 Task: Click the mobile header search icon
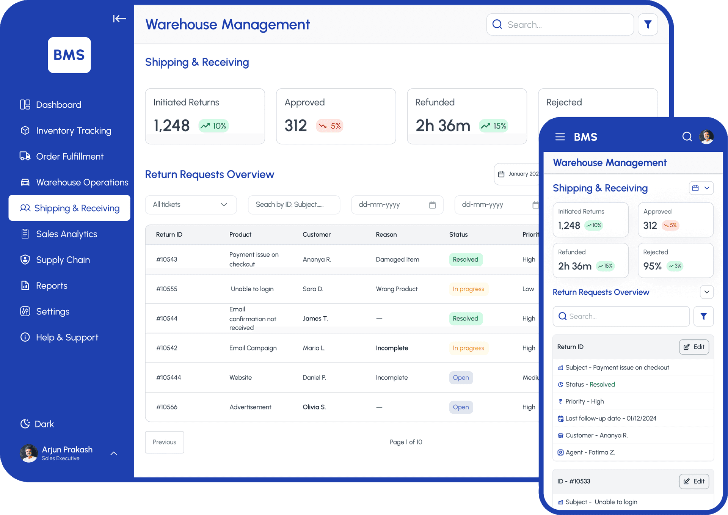point(687,137)
